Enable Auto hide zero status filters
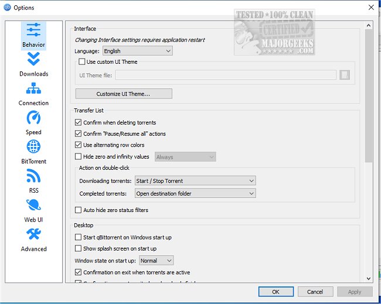Image resolution: width=381 pixels, height=304 pixels. pos(78,210)
